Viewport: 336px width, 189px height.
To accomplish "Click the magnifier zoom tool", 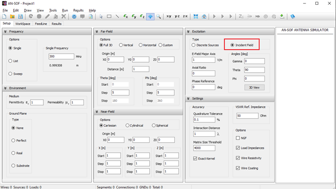I will coord(158,16).
